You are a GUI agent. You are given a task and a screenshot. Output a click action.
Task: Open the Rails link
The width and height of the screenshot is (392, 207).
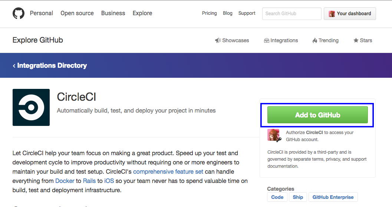[x=89, y=181]
